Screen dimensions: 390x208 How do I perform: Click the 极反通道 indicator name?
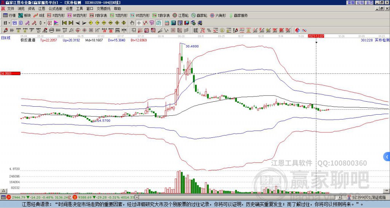click(28, 40)
